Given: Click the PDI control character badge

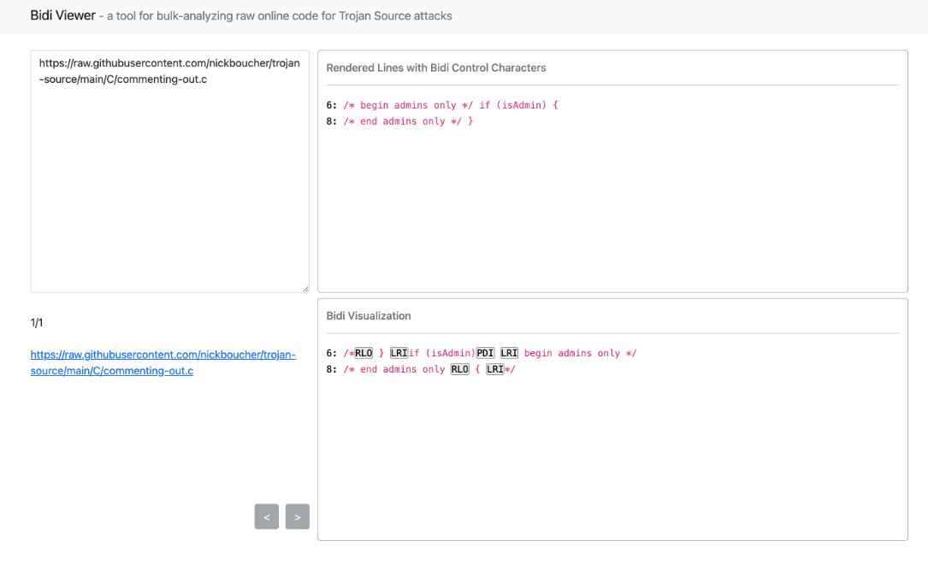Looking at the screenshot, I should (485, 353).
